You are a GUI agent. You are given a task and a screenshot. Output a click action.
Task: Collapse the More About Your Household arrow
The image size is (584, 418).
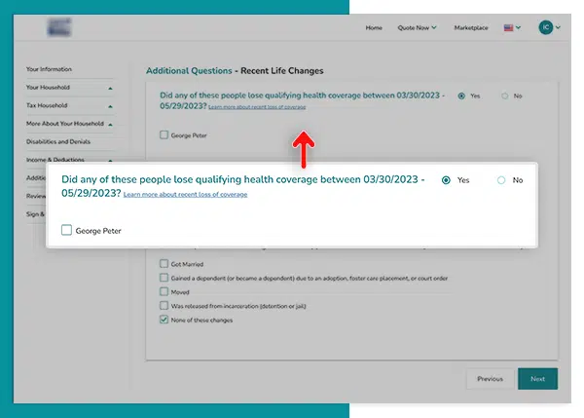click(x=110, y=125)
